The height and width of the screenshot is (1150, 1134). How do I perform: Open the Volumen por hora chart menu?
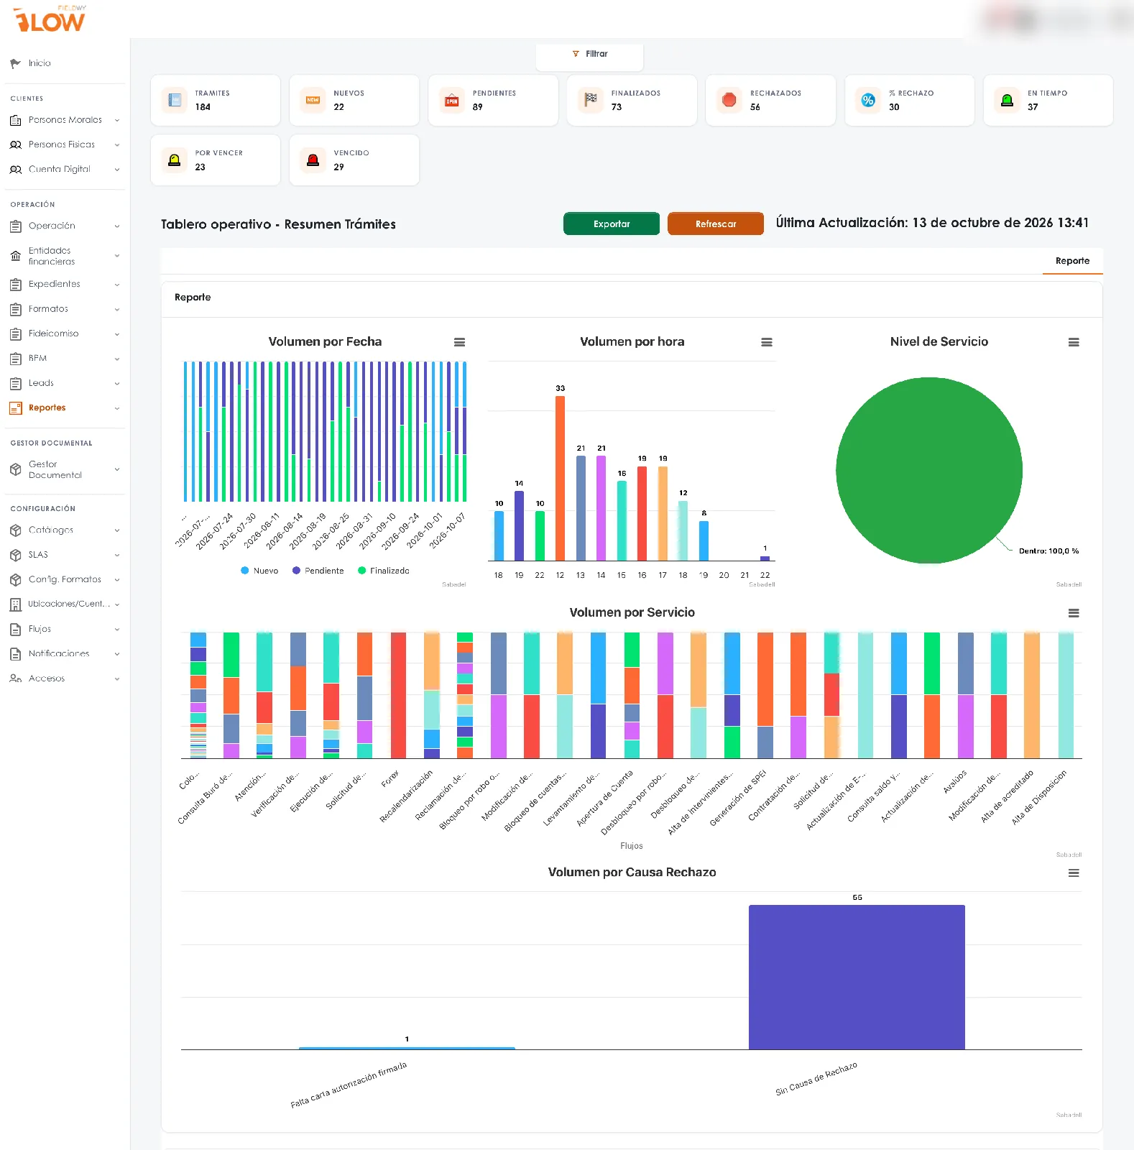click(x=767, y=342)
